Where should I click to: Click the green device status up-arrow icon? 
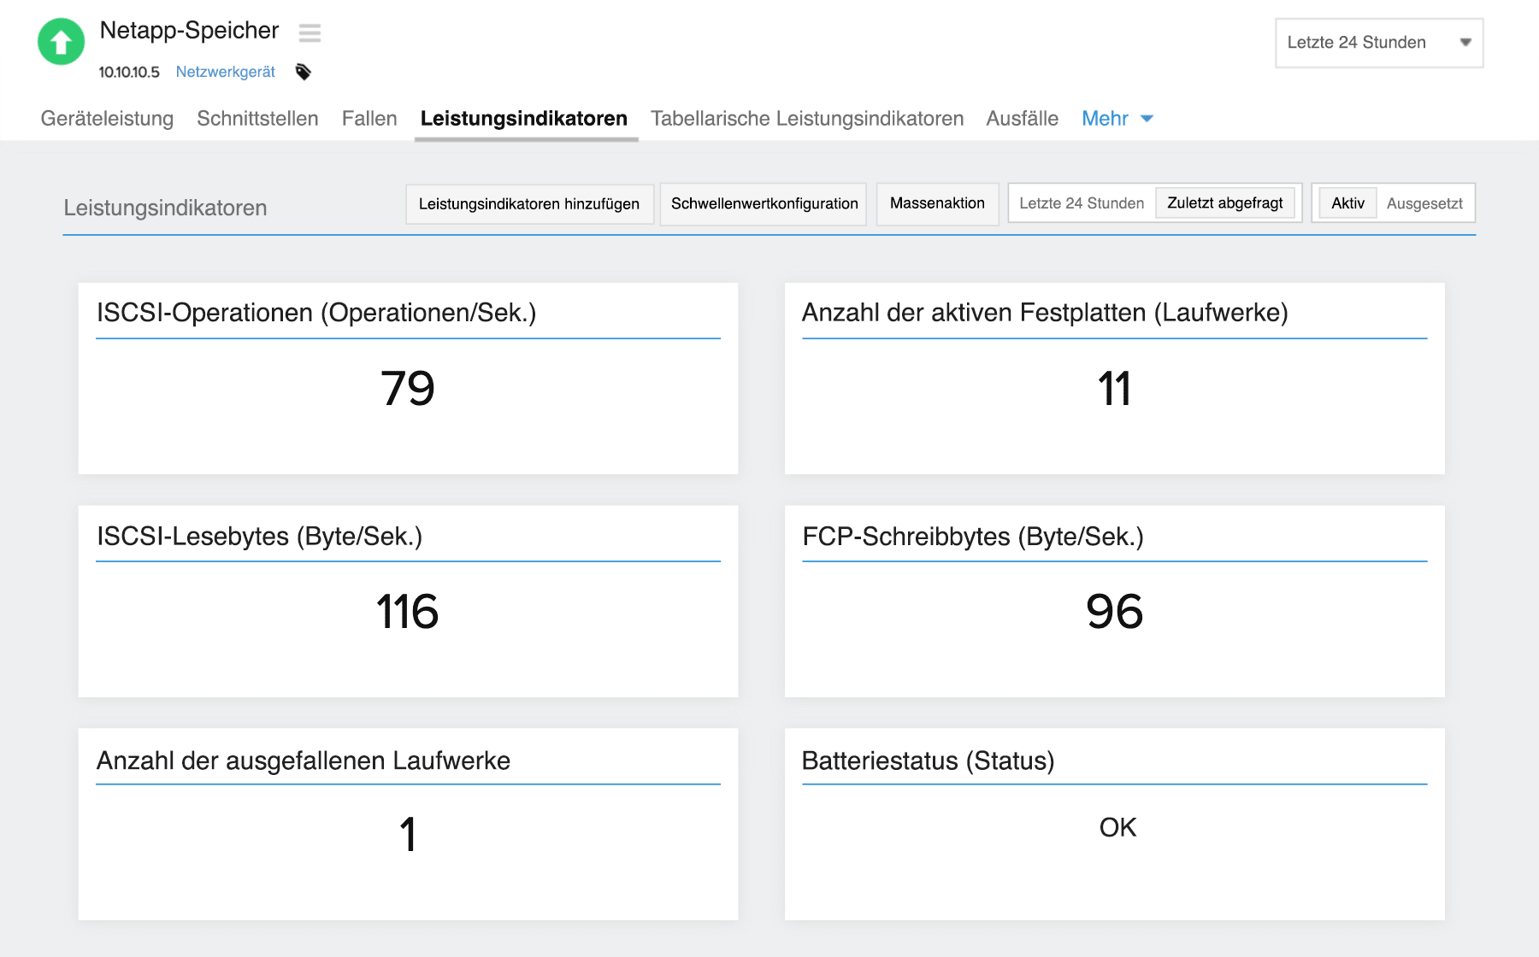(61, 42)
